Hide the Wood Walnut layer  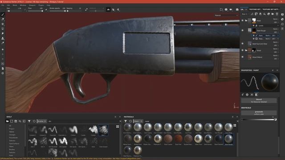pyautogui.click(x=242, y=57)
